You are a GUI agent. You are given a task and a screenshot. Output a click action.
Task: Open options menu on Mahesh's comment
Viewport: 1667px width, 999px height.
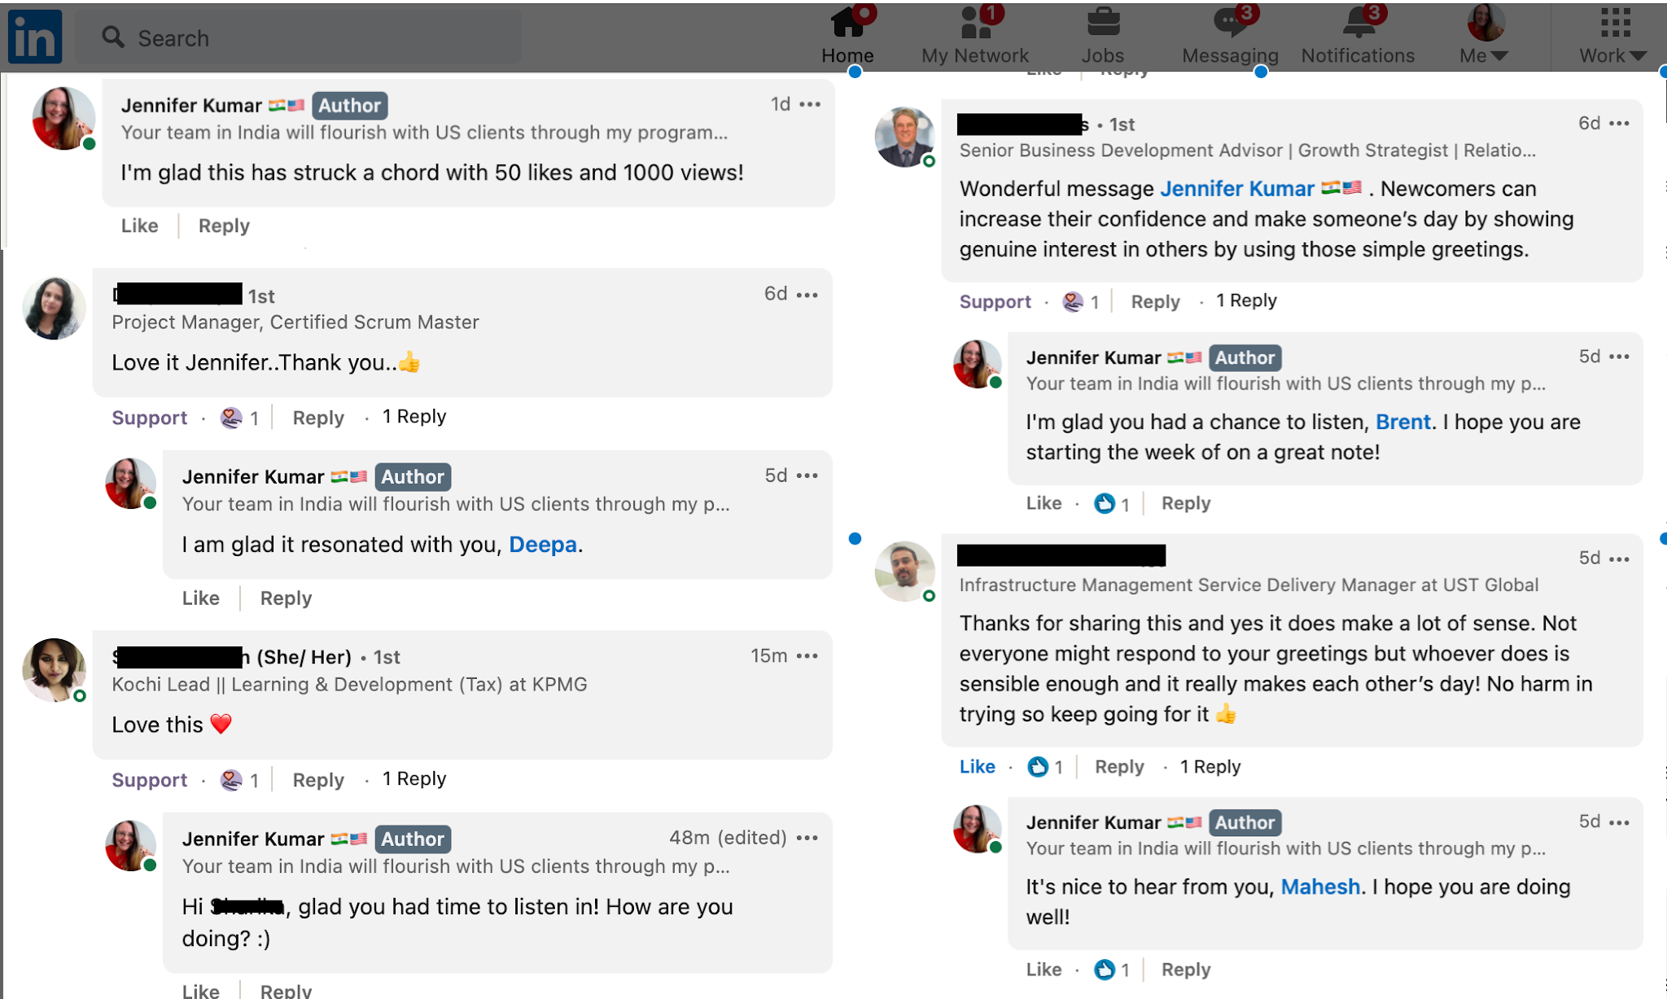pyautogui.click(x=1619, y=559)
